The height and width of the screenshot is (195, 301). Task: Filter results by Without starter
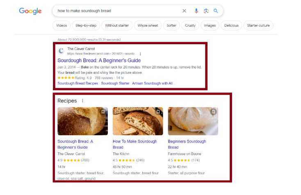click(x=117, y=25)
